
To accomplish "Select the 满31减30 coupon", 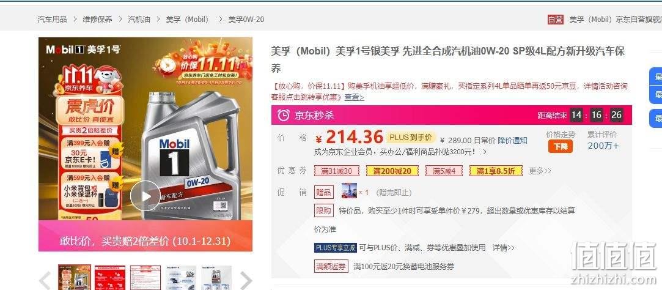I will [x=336, y=171].
